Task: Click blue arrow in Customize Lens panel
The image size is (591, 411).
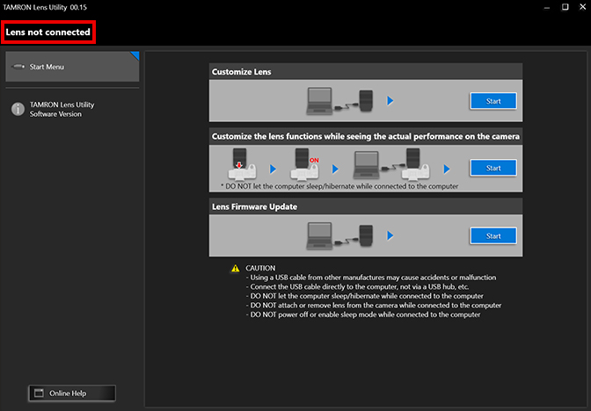Action: click(390, 100)
